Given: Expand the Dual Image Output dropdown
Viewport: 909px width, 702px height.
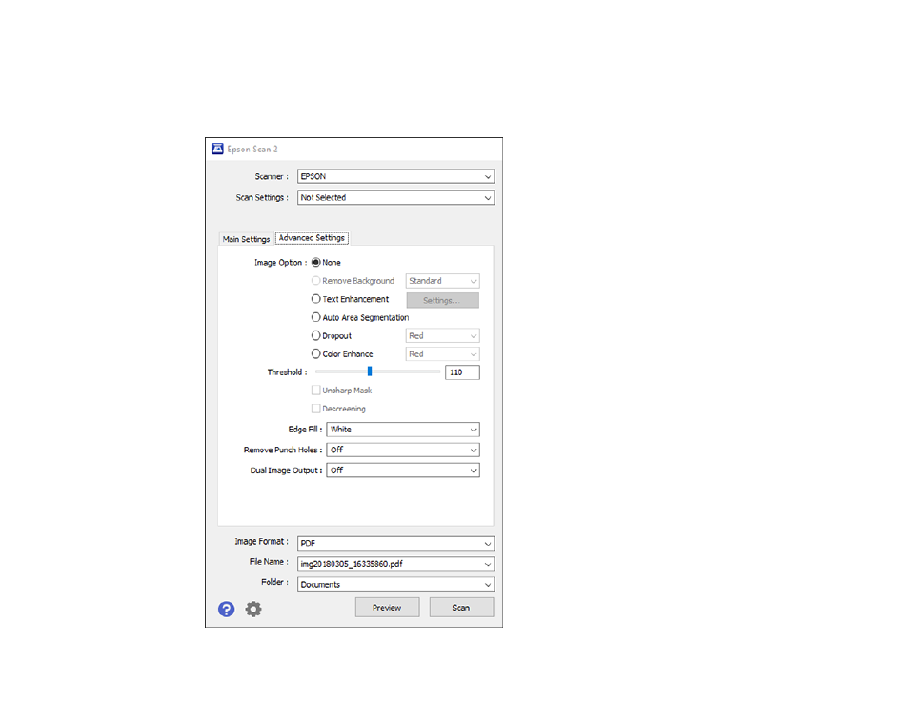Looking at the screenshot, I should 403,471.
